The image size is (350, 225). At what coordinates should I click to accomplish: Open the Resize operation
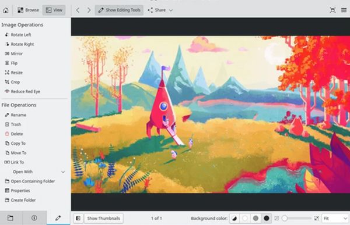click(x=13, y=73)
